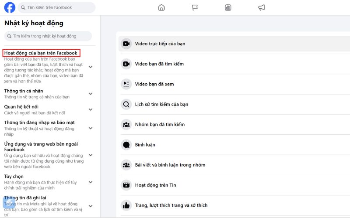
Task: Click the Nhật ký hoạt động title
Action: [x=34, y=23]
